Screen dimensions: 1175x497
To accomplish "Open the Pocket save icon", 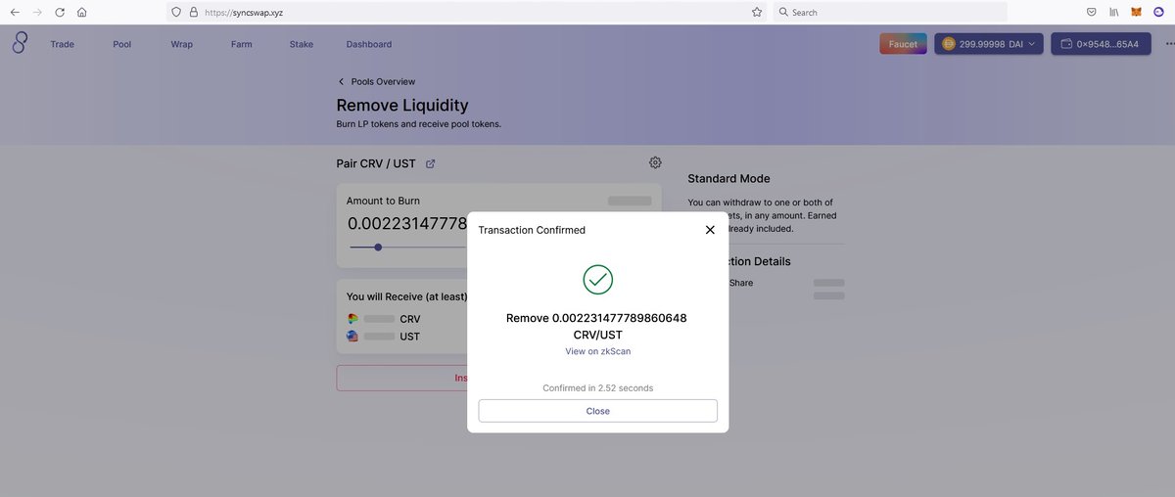I will click(x=1091, y=13).
